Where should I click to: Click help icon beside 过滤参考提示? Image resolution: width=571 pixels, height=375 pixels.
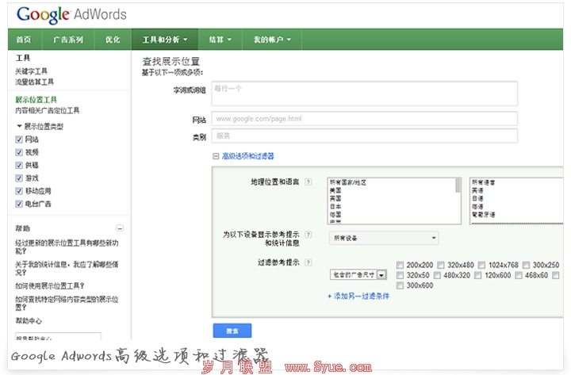tap(308, 262)
